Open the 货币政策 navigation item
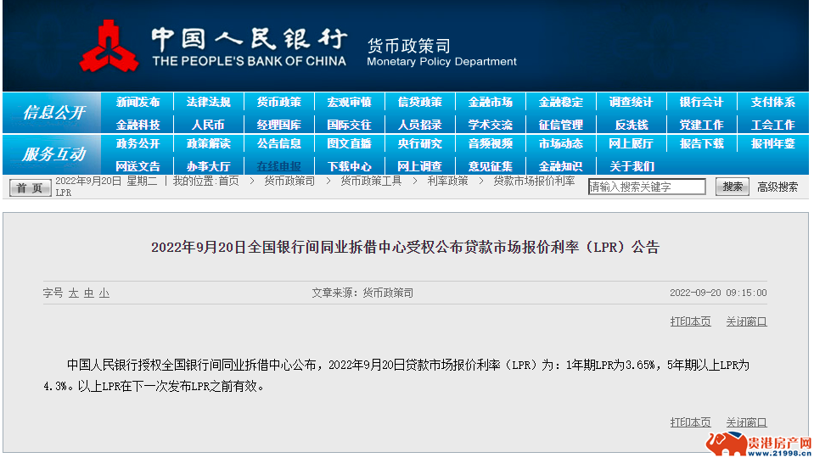814x458 pixels. click(x=278, y=103)
